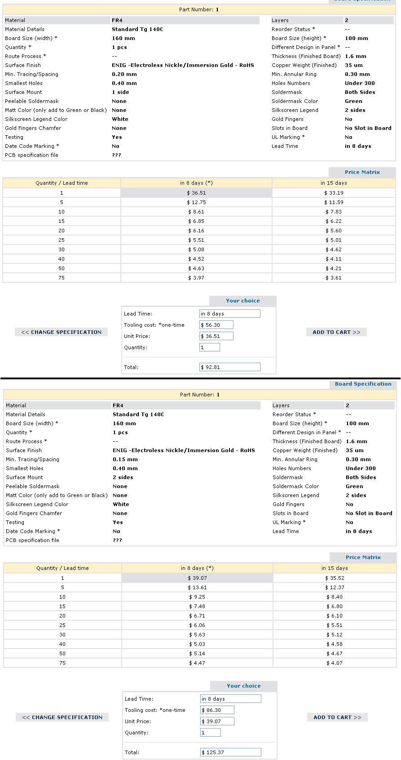Select the $ 12.37 price cell
Image resolution: width=401 pixels, height=760 pixels.
pyautogui.click(x=335, y=587)
